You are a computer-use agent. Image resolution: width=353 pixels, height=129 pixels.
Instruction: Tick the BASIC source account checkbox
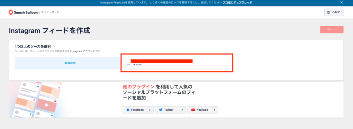coord(128,63)
